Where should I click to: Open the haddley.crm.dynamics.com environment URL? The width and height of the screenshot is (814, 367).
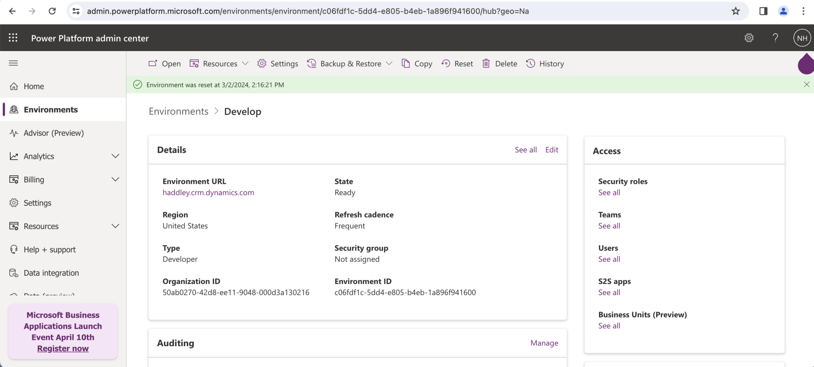pyautogui.click(x=208, y=193)
